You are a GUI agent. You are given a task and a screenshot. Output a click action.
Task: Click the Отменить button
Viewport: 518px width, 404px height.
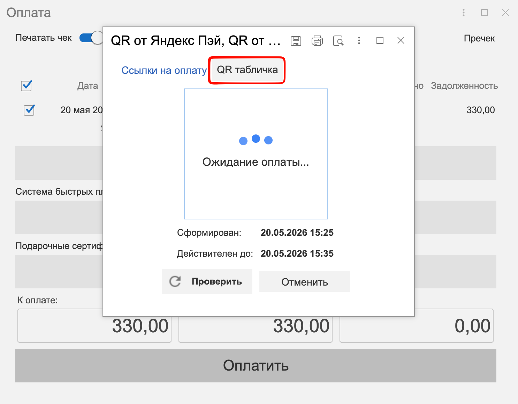(305, 281)
